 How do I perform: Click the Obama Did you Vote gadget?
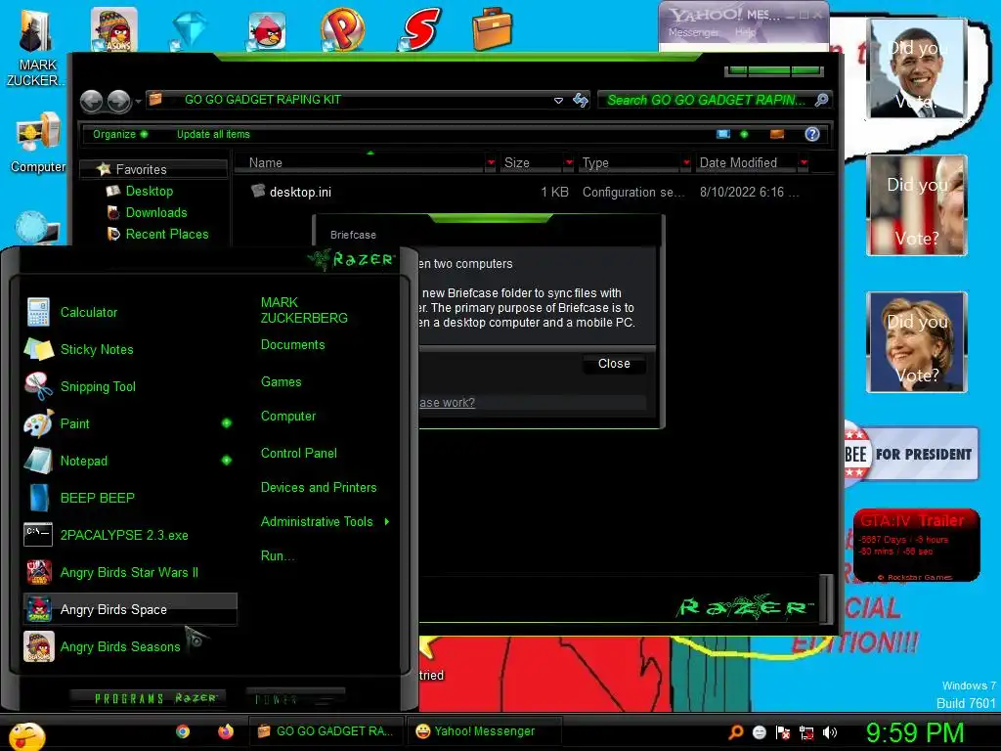[916, 67]
